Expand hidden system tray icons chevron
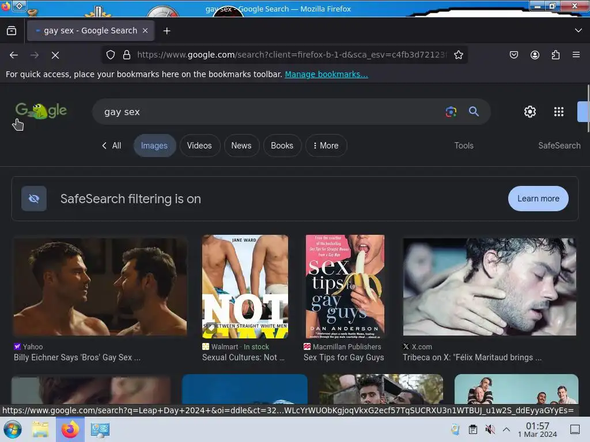 pos(506,429)
